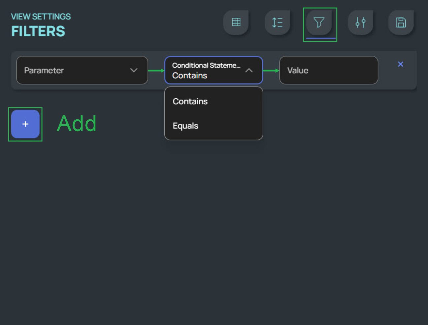Collapse the Conditional Statement dropdown via up chevron
This screenshot has height=325, width=428.
(x=249, y=70)
